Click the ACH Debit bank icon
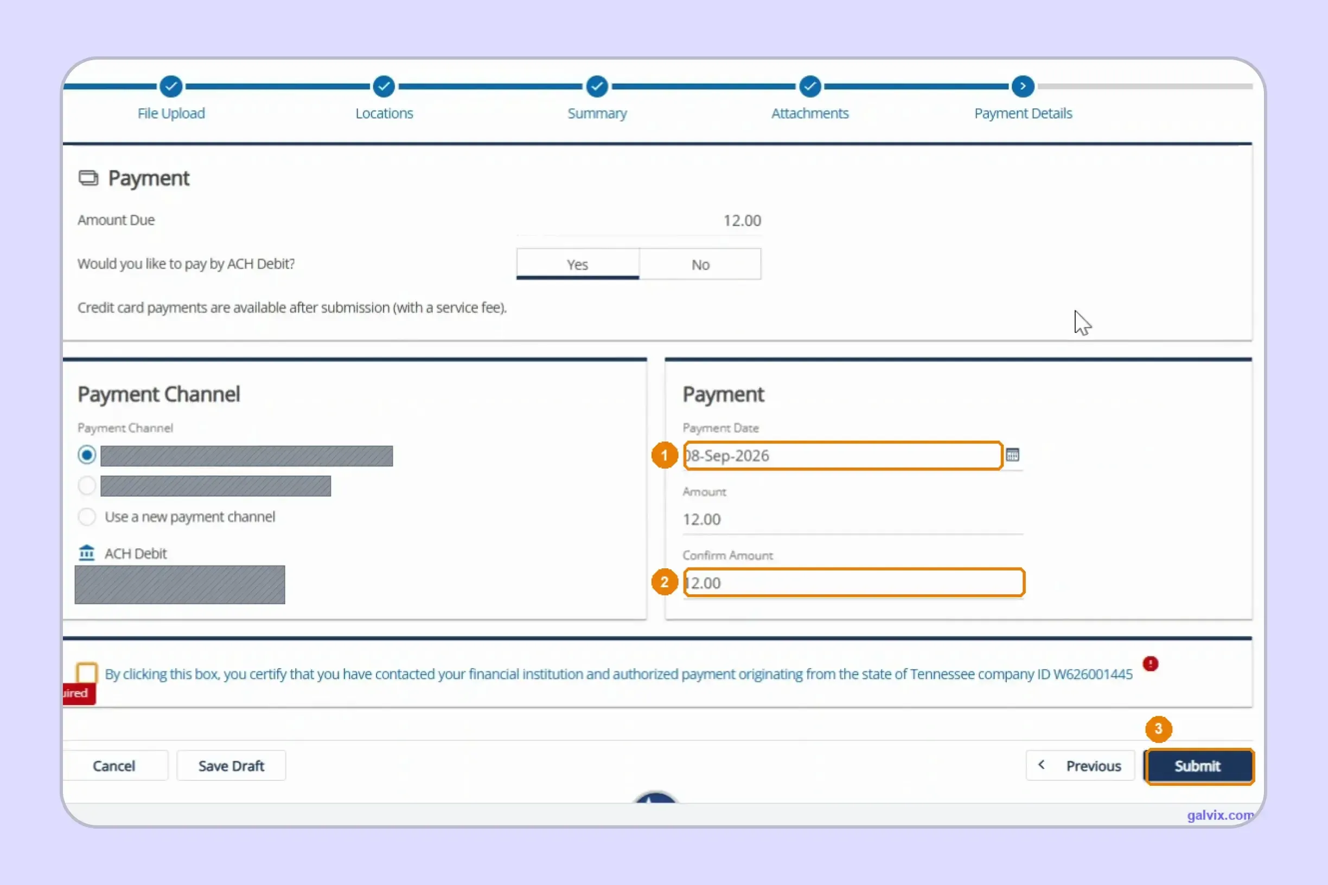1328x885 pixels. [x=86, y=553]
